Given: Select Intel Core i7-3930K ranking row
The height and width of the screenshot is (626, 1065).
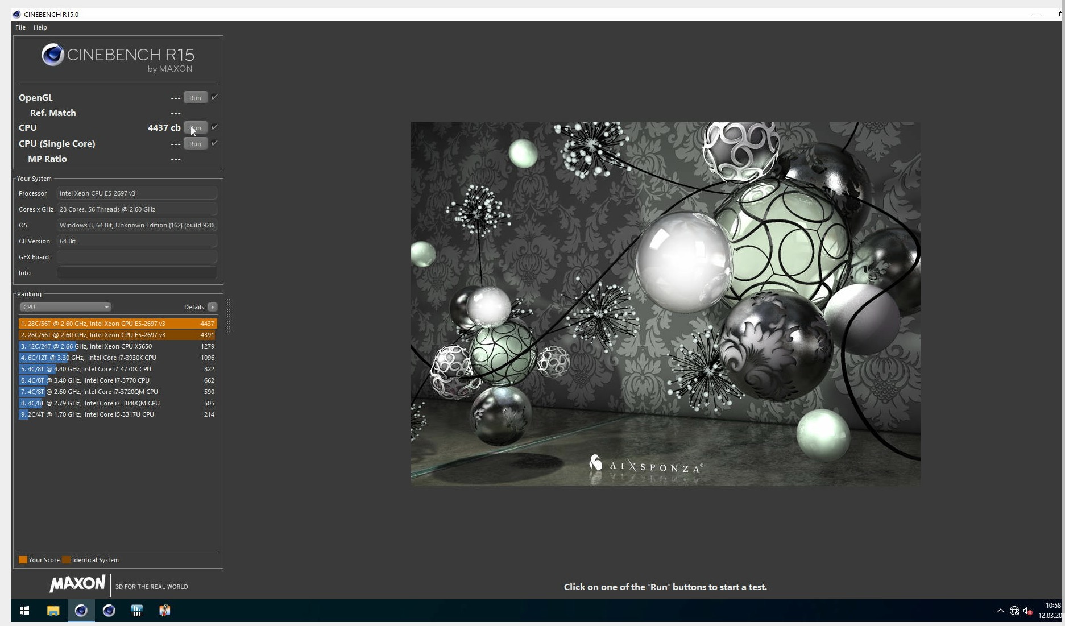Looking at the screenshot, I should 118,358.
